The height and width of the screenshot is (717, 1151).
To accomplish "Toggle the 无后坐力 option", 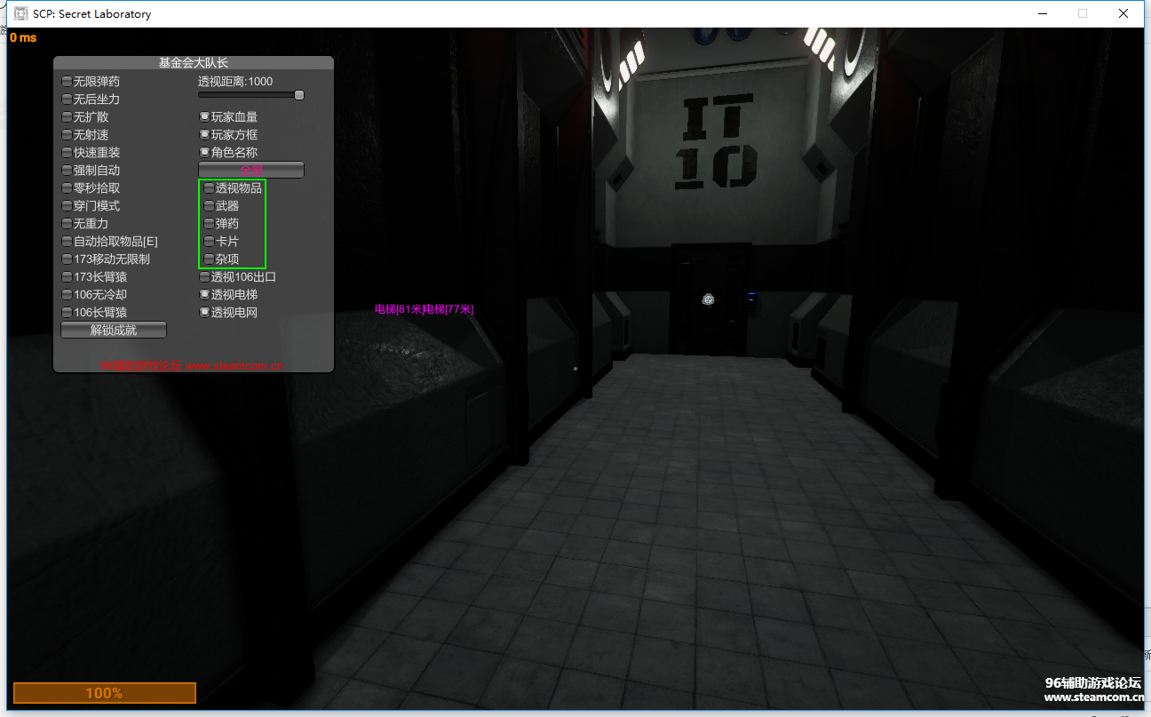I will tap(67, 100).
